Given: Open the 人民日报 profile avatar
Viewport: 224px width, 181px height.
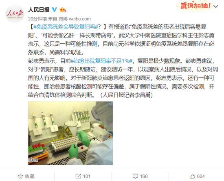Looking at the screenshot, I should pyautogui.click(x=15, y=14).
